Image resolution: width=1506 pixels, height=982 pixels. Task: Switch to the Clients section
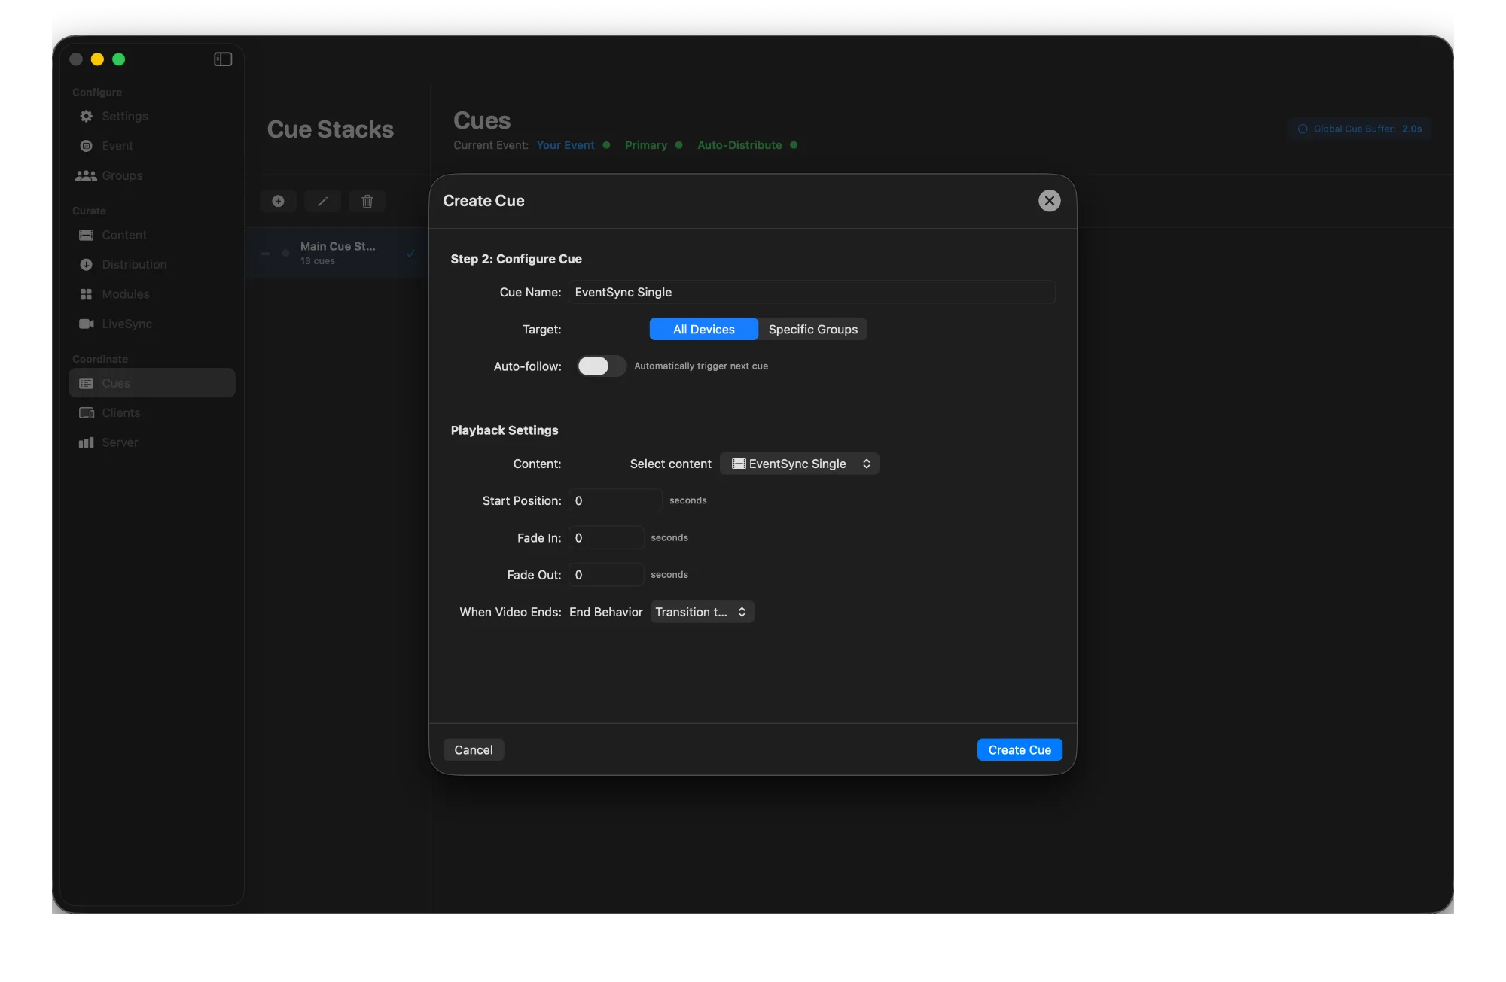pyautogui.click(x=120, y=412)
